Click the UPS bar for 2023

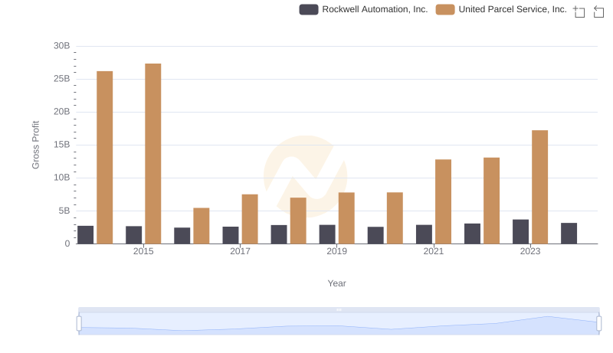(540, 187)
